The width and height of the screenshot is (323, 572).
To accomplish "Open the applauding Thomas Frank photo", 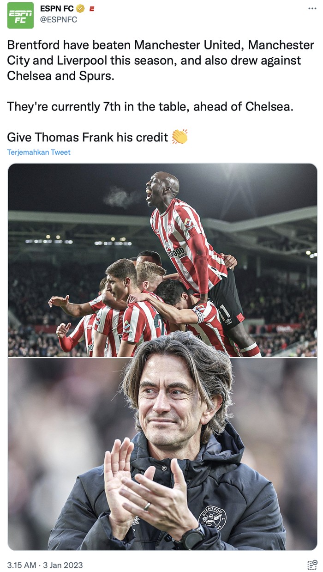I will [162, 454].
